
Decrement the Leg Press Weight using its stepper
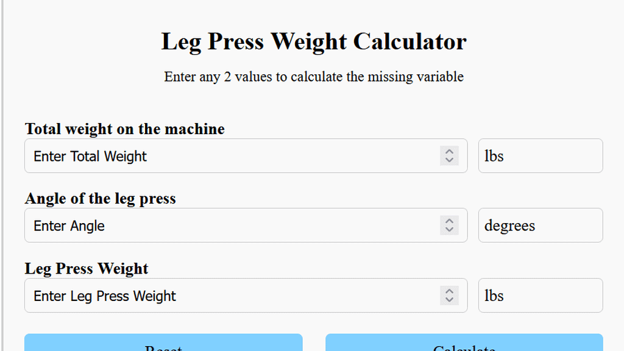click(x=449, y=300)
